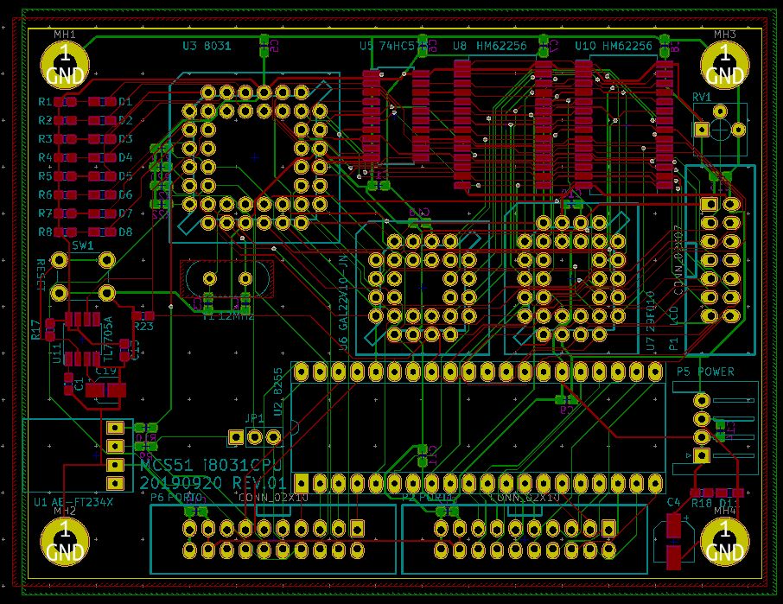Image resolution: width=783 pixels, height=604 pixels.
Task: Click the 'U7 29F010' label
Action: (x=651, y=321)
